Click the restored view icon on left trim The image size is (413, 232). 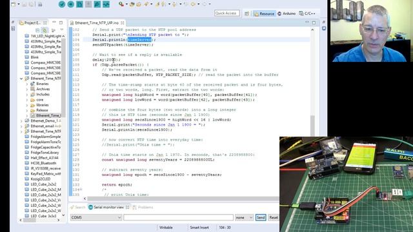tap(13, 28)
